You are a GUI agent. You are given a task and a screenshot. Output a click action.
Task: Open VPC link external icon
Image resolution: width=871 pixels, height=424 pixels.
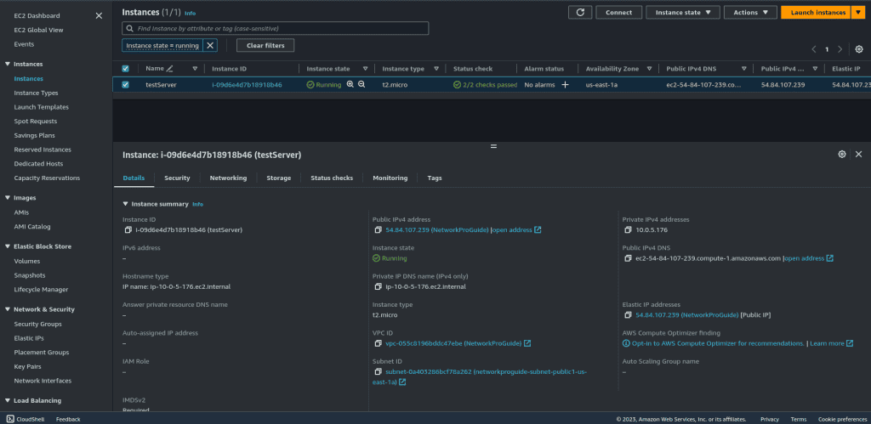tap(527, 343)
